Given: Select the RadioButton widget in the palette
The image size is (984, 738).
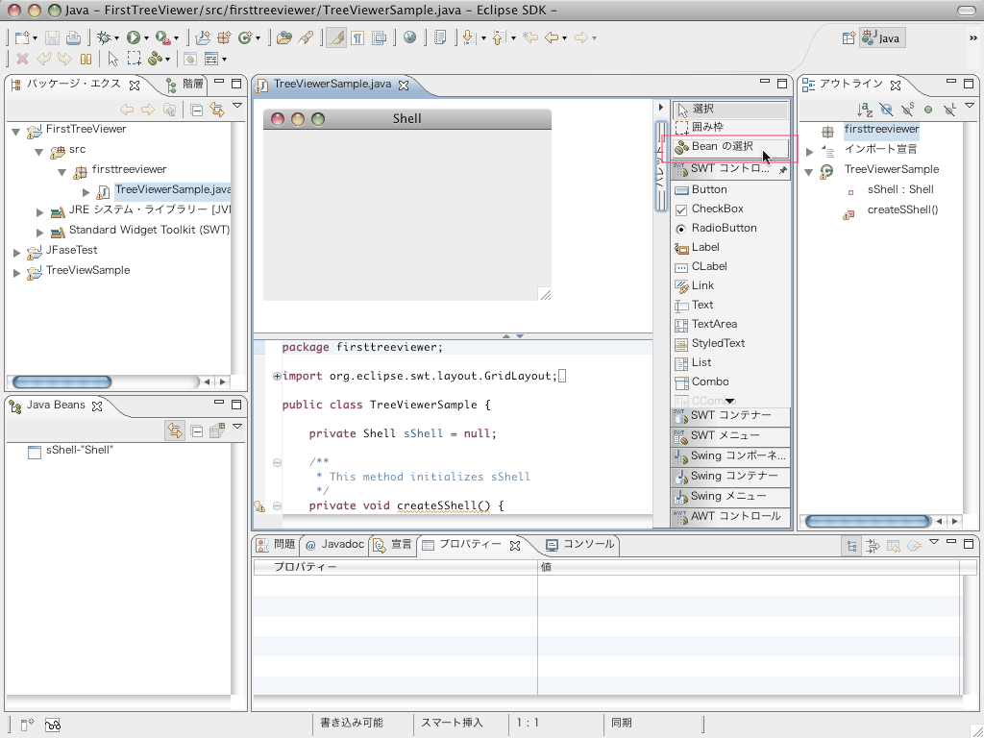Looking at the screenshot, I should [x=730, y=229].
